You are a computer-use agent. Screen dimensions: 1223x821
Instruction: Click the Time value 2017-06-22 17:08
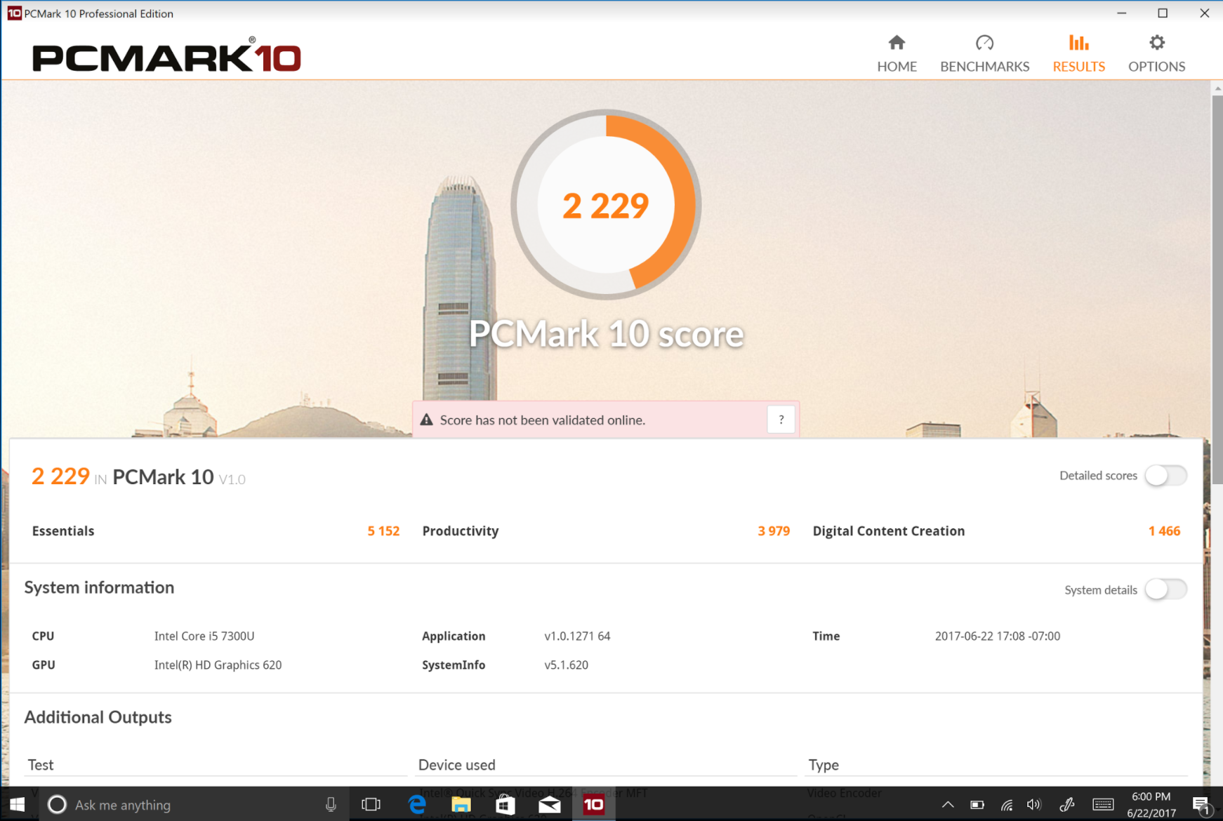coord(997,636)
